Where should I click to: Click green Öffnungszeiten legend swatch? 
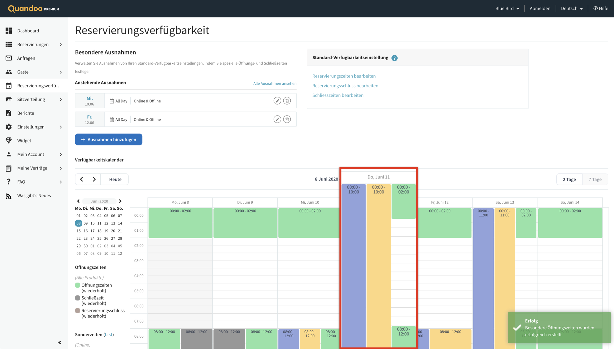coord(78,285)
